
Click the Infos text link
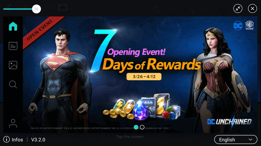tap(17, 140)
